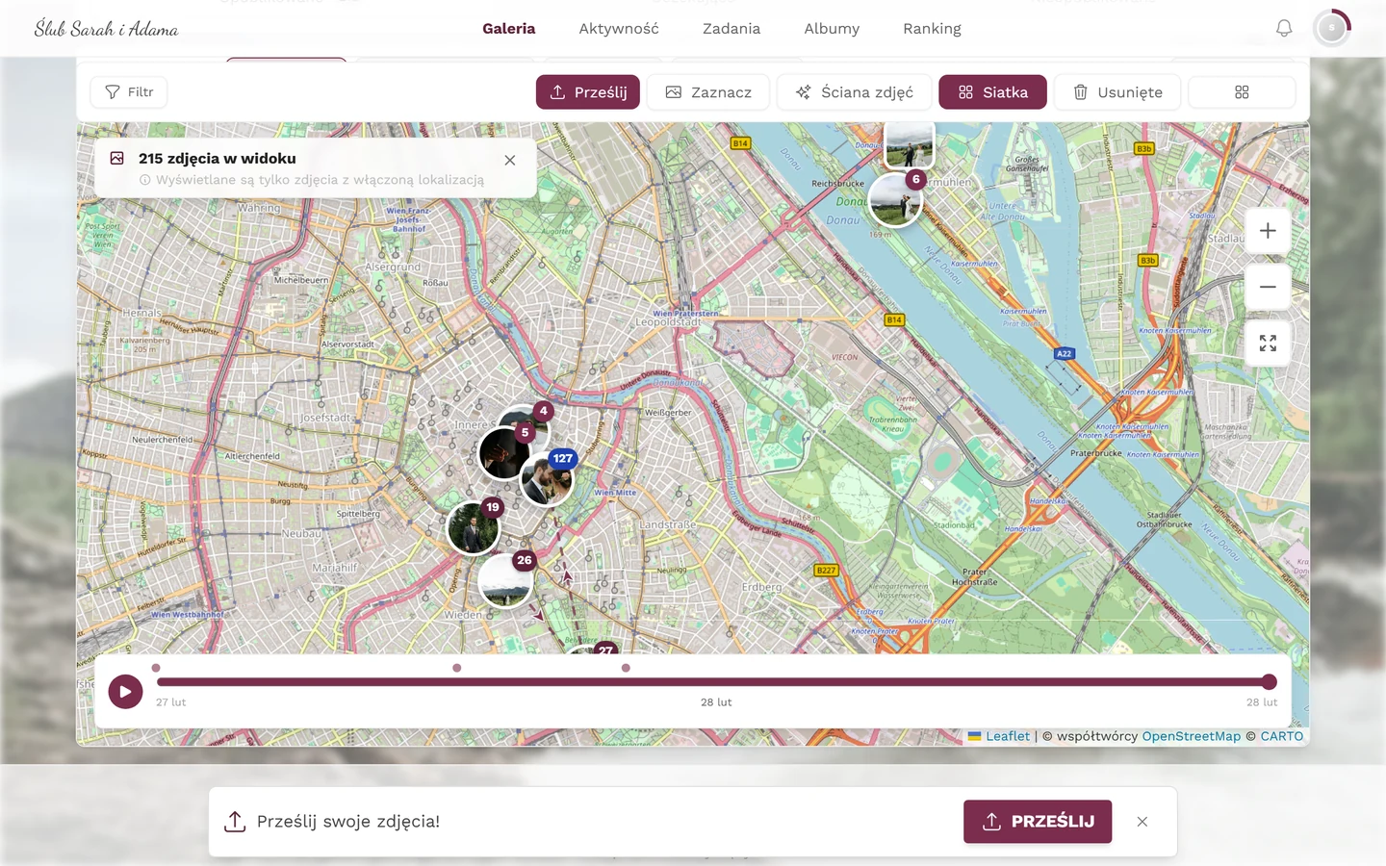Viewport: 1386px width, 866px height.
Task: Open the Leaflet attribution link
Action: (x=999, y=736)
